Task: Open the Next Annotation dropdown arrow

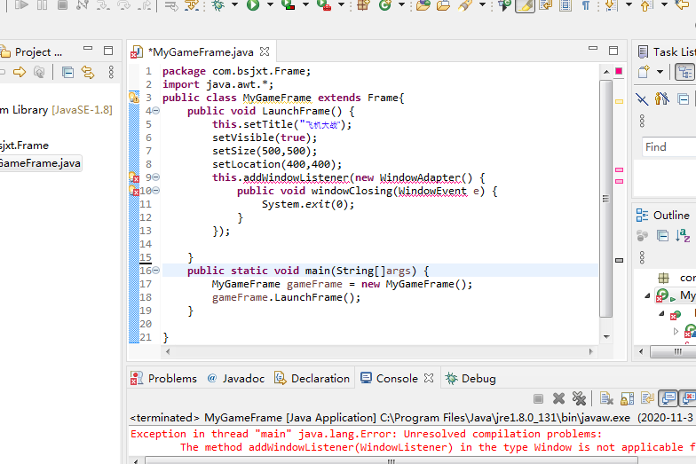Action: 629,5
